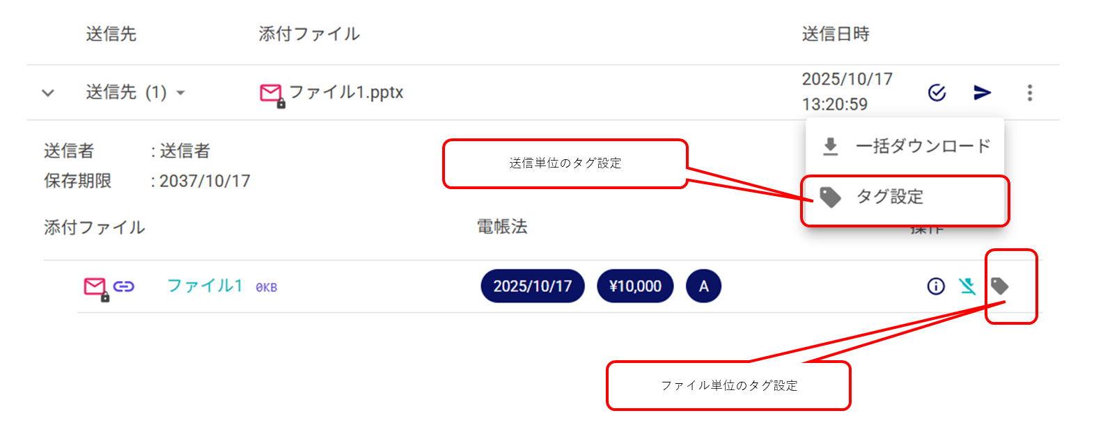The image size is (1103, 436).
Task: Click the file-level tag icon
Action: click(1000, 286)
